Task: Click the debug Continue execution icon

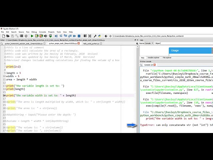Action: pos(74,36)
